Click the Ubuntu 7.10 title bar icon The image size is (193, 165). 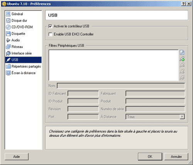pyautogui.click(x=4, y=4)
